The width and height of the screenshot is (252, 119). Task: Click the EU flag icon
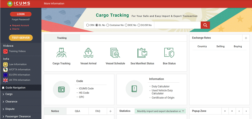click(x=5, y=75)
